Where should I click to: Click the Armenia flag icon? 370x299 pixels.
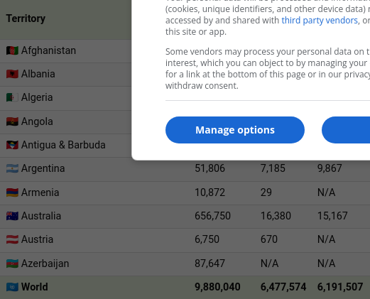pyautogui.click(x=12, y=192)
